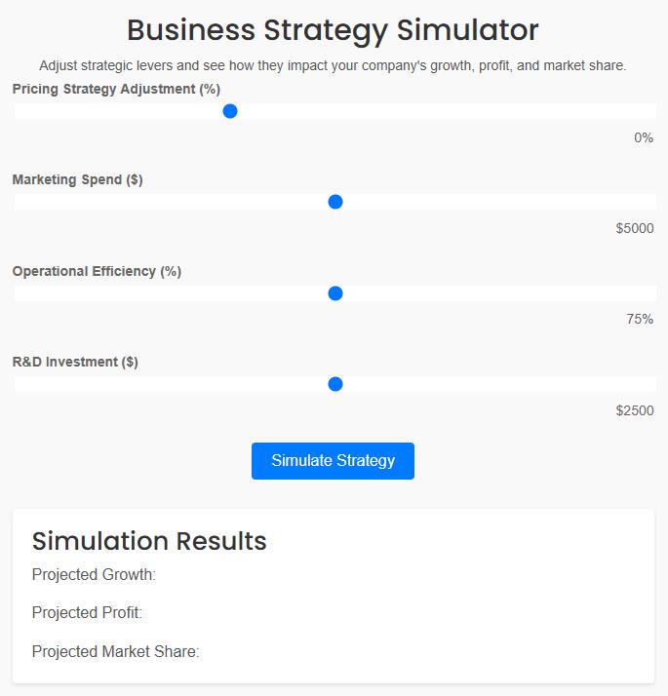The width and height of the screenshot is (668, 696).
Task: Click the Operational Efficiency slider handle
Action: (x=335, y=293)
